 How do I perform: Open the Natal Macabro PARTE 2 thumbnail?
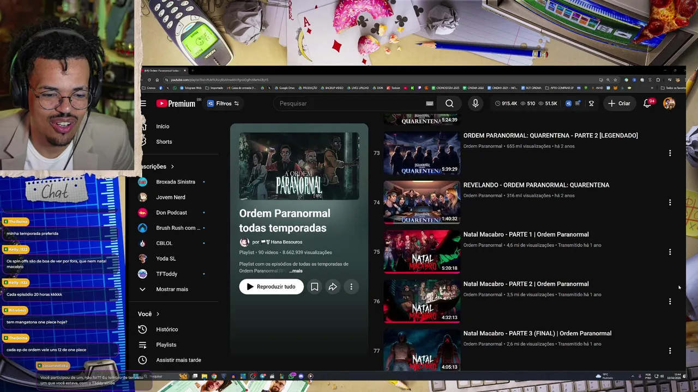coord(422,301)
